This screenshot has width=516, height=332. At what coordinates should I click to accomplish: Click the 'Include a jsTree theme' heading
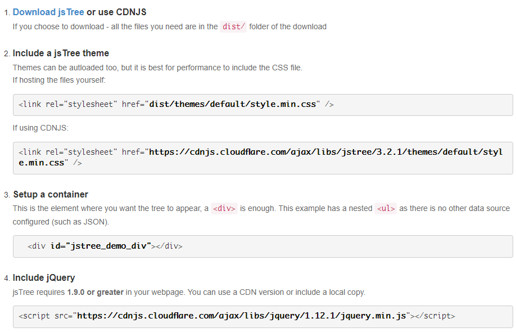(61, 53)
